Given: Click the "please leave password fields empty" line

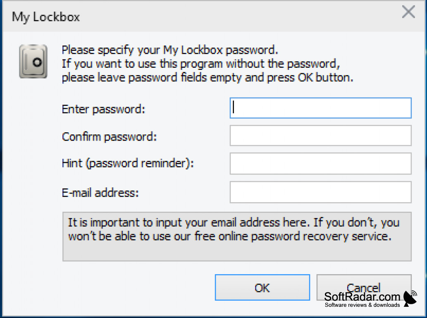Looking at the screenshot, I should (x=208, y=78).
